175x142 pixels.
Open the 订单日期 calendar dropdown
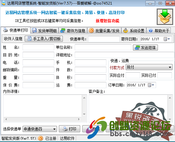coord(151,85)
